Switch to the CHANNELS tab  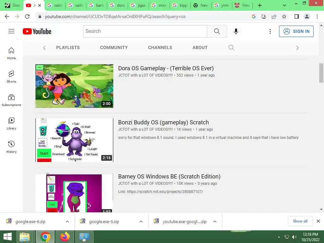pos(160,47)
